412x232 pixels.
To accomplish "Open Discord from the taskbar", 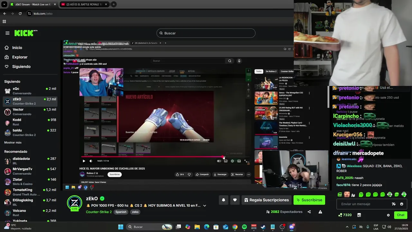I will pos(292,227).
